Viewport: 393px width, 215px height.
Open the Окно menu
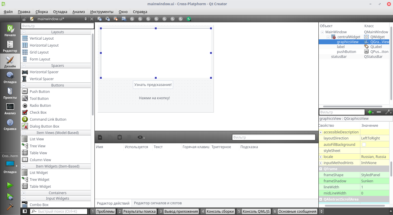point(123,12)
